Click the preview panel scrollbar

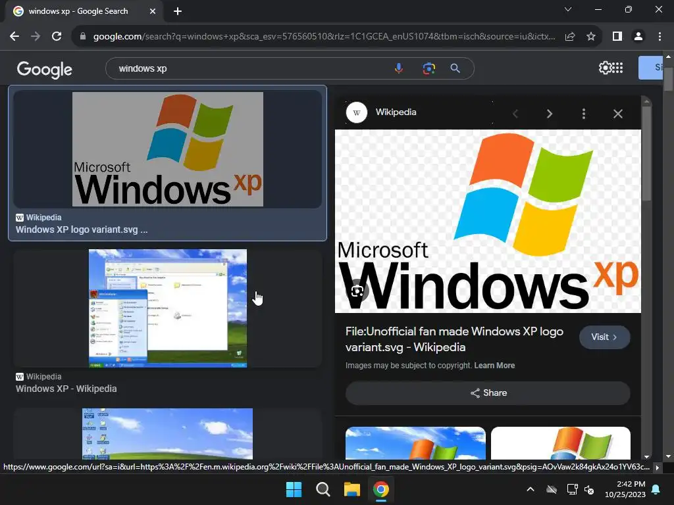(646, 153)
